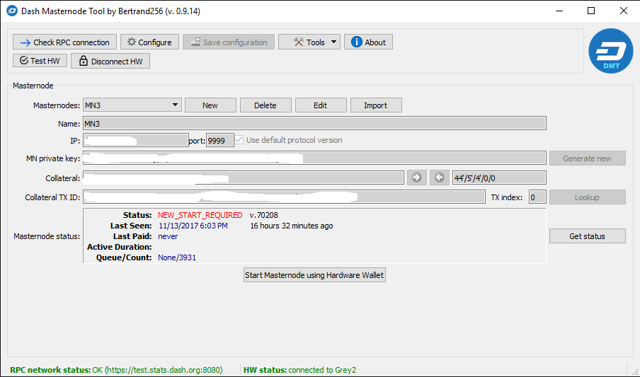Click the Queue/Count value None/3931
Screen dimensions: 640x377
coord(177,257)
